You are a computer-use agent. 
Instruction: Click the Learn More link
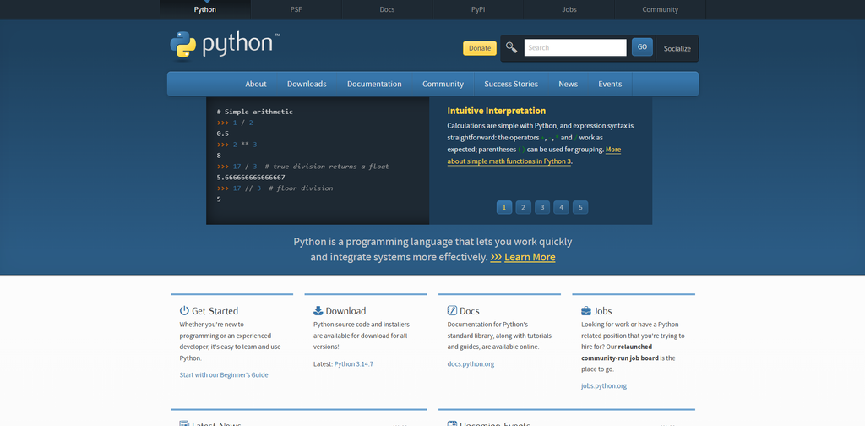[x=530, y=257]
